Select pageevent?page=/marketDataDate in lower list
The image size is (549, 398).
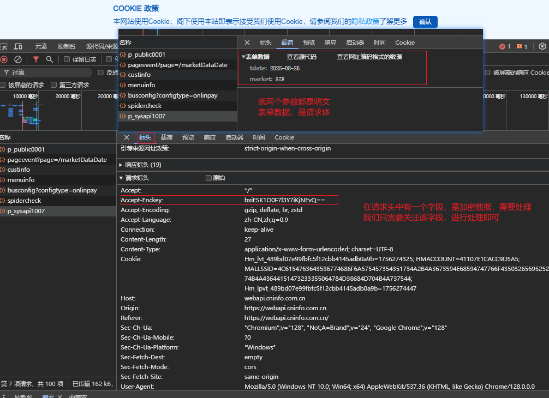coord(58,160)
